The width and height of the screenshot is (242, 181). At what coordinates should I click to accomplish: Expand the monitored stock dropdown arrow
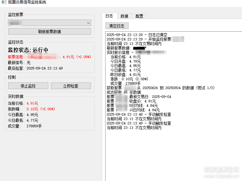88,23
